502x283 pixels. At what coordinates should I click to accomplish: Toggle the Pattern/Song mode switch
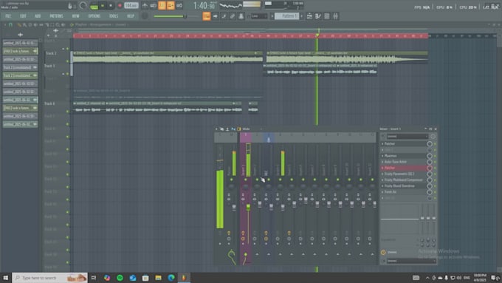pos(94,6)
